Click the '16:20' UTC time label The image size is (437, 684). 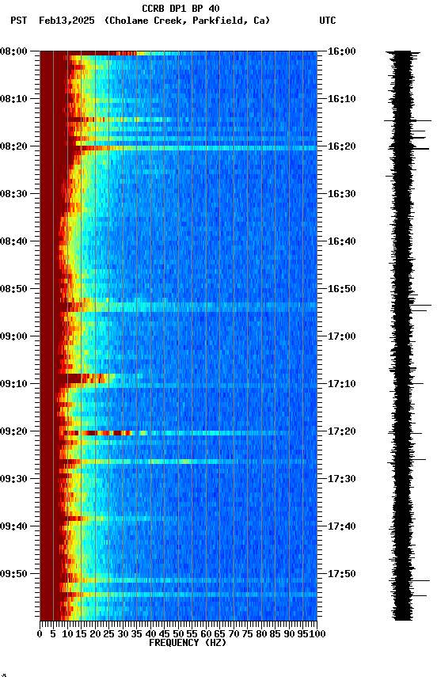tap(341, 146)
